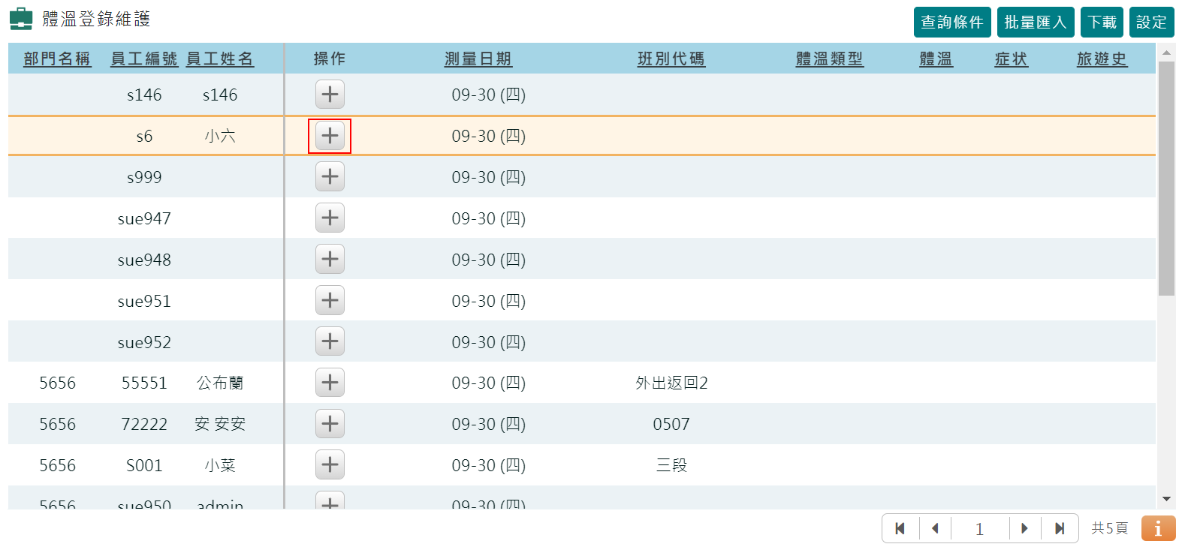This screenshot has height=547, width=1182.
Task: Sort by the 測量日期 column header
Action: [478, 59]
